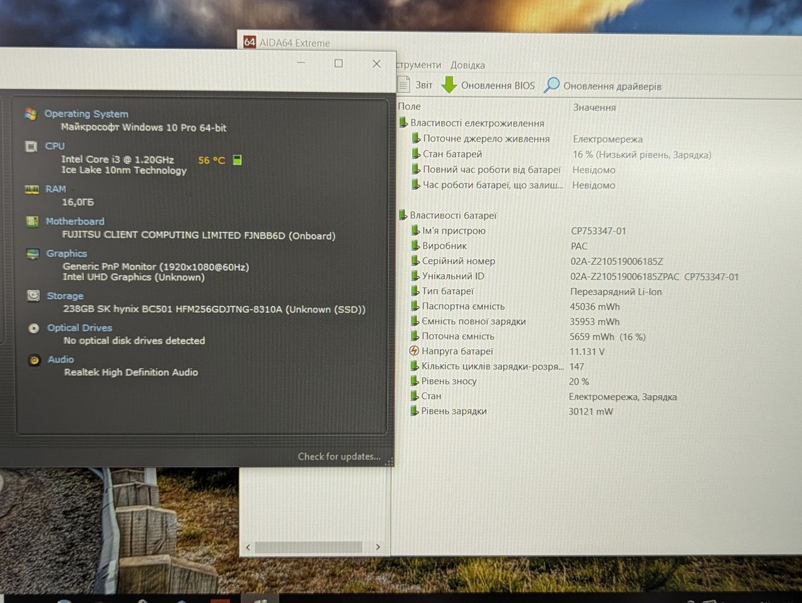Open the Довідка menu in AIDA64

point(467,65)
